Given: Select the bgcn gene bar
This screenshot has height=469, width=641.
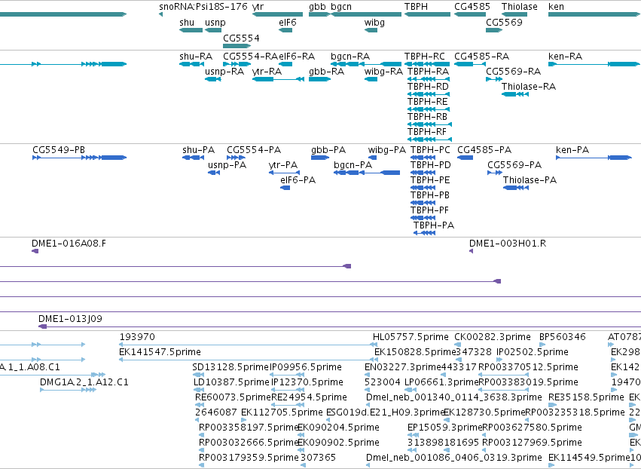Looking at the screenshot, I should click(366, 14).
